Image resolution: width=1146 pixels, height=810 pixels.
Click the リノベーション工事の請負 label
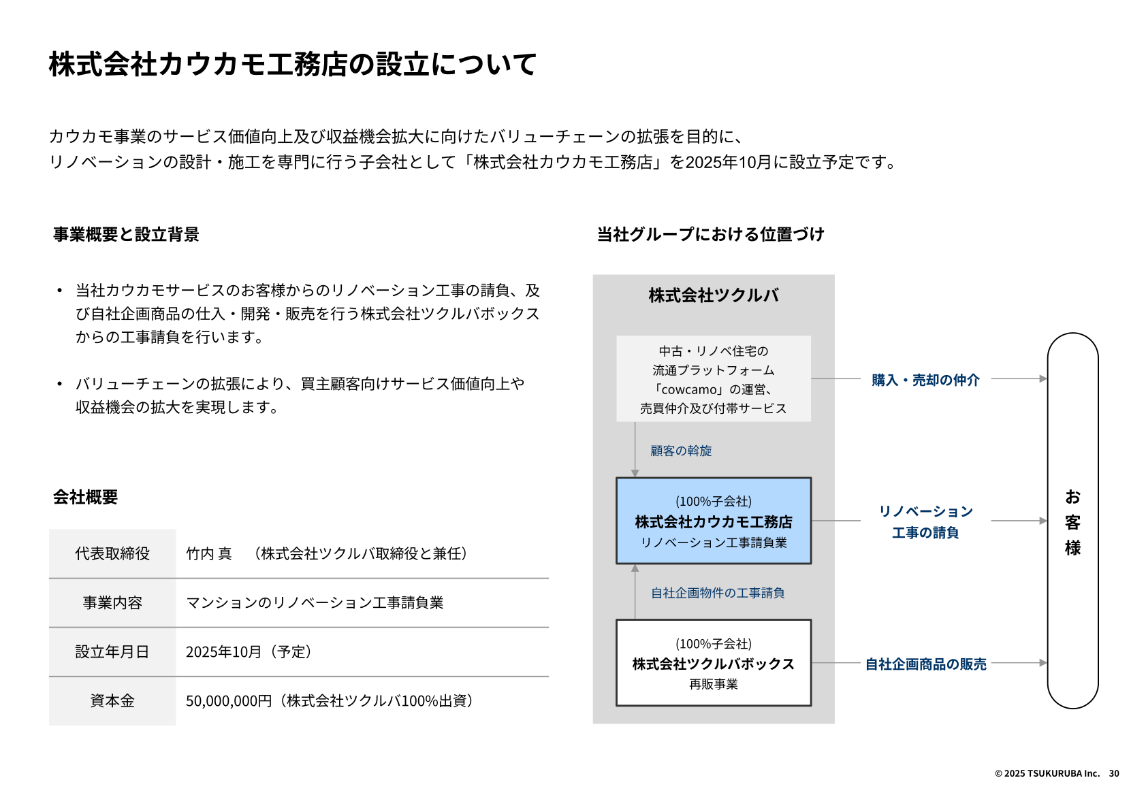pos(925,522)
